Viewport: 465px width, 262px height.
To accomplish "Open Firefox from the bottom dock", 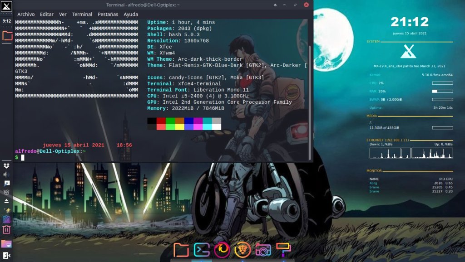I will (x=223, y=250).
